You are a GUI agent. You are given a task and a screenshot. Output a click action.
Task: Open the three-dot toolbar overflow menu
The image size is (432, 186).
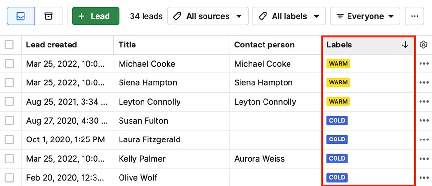[x=414, y=16]
